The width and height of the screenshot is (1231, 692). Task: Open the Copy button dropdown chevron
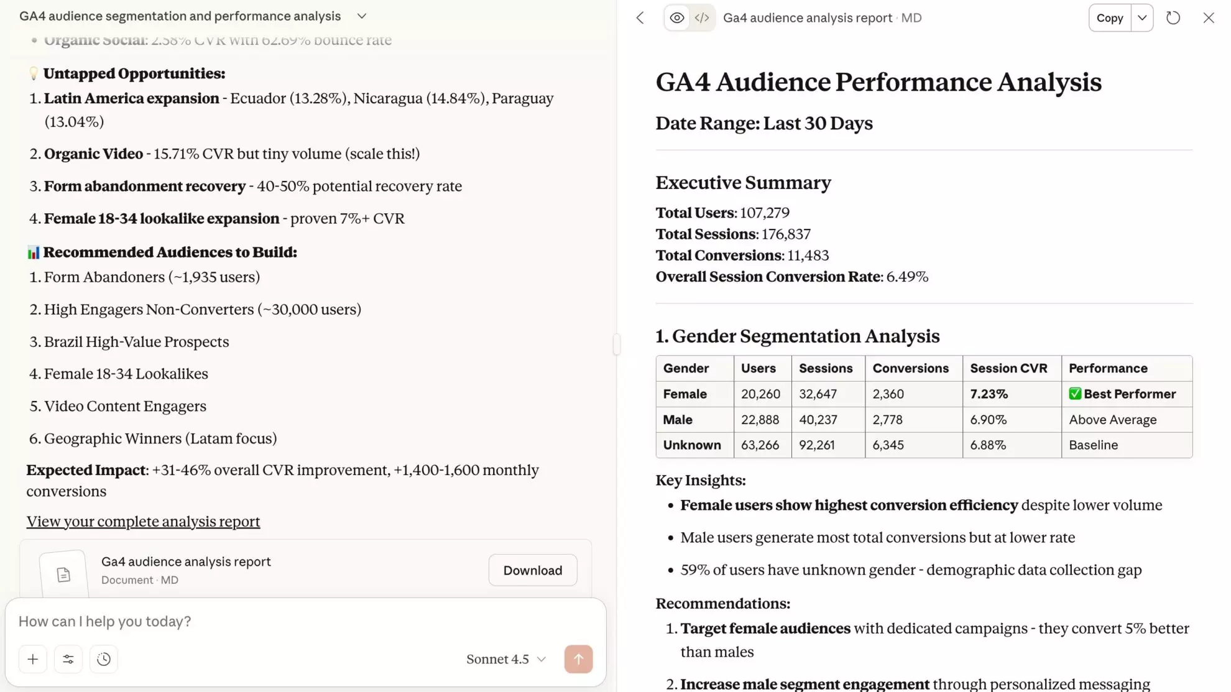pos(1141,17)
